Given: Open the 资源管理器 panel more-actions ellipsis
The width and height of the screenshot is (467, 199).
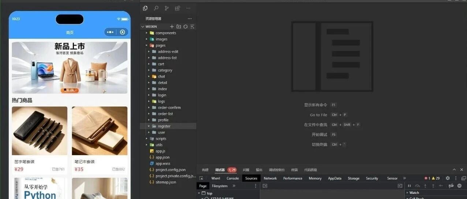Looking at the screenshot, I should pos(190,19).
